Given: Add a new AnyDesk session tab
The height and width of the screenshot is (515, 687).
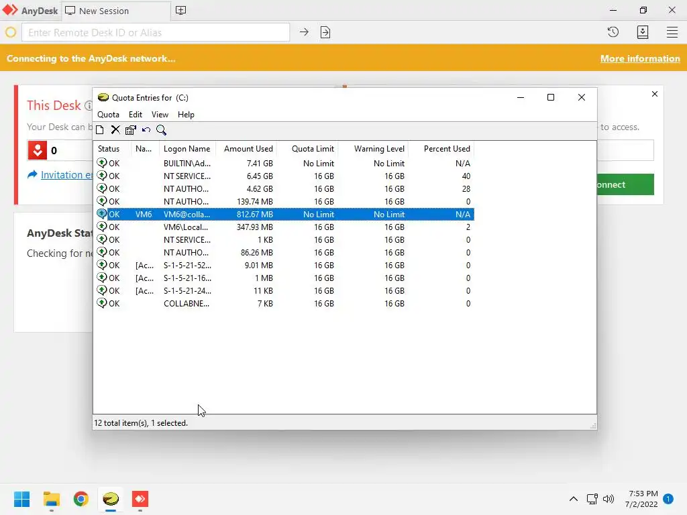Looking at the screenshot, I should [180, 10].
